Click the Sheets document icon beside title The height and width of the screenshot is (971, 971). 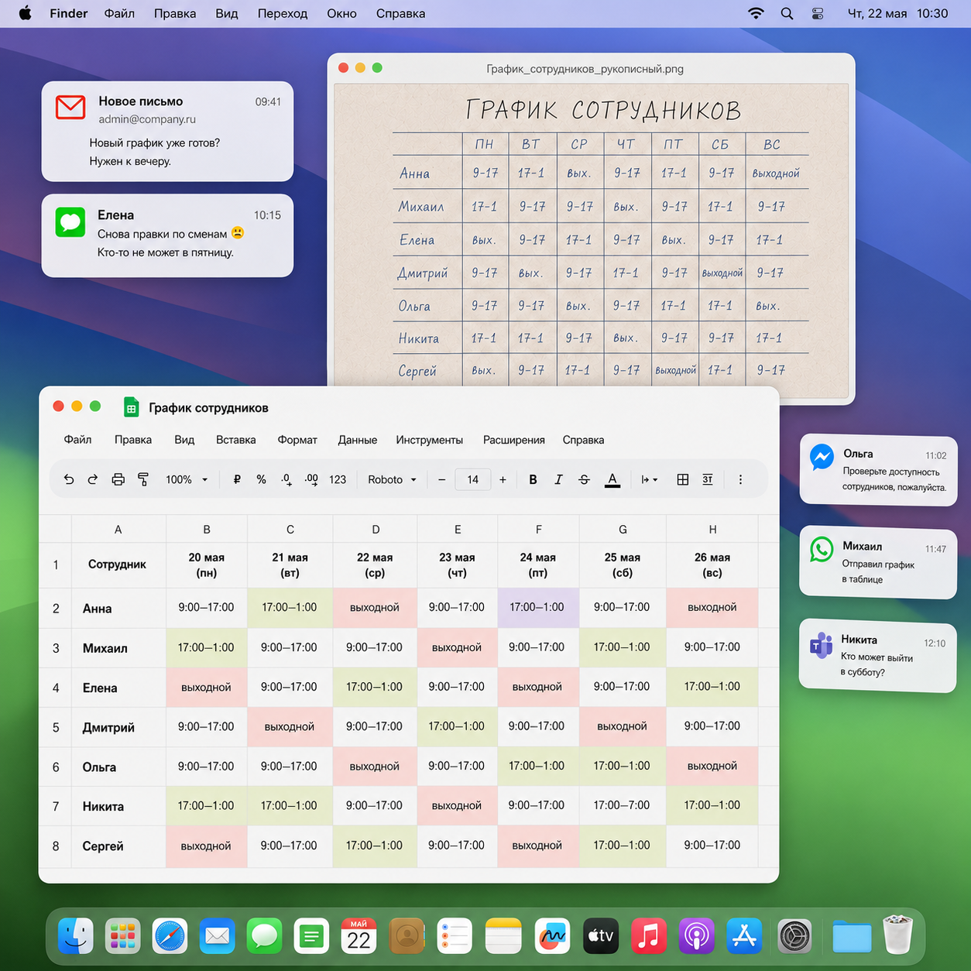[x=131, y=407]
